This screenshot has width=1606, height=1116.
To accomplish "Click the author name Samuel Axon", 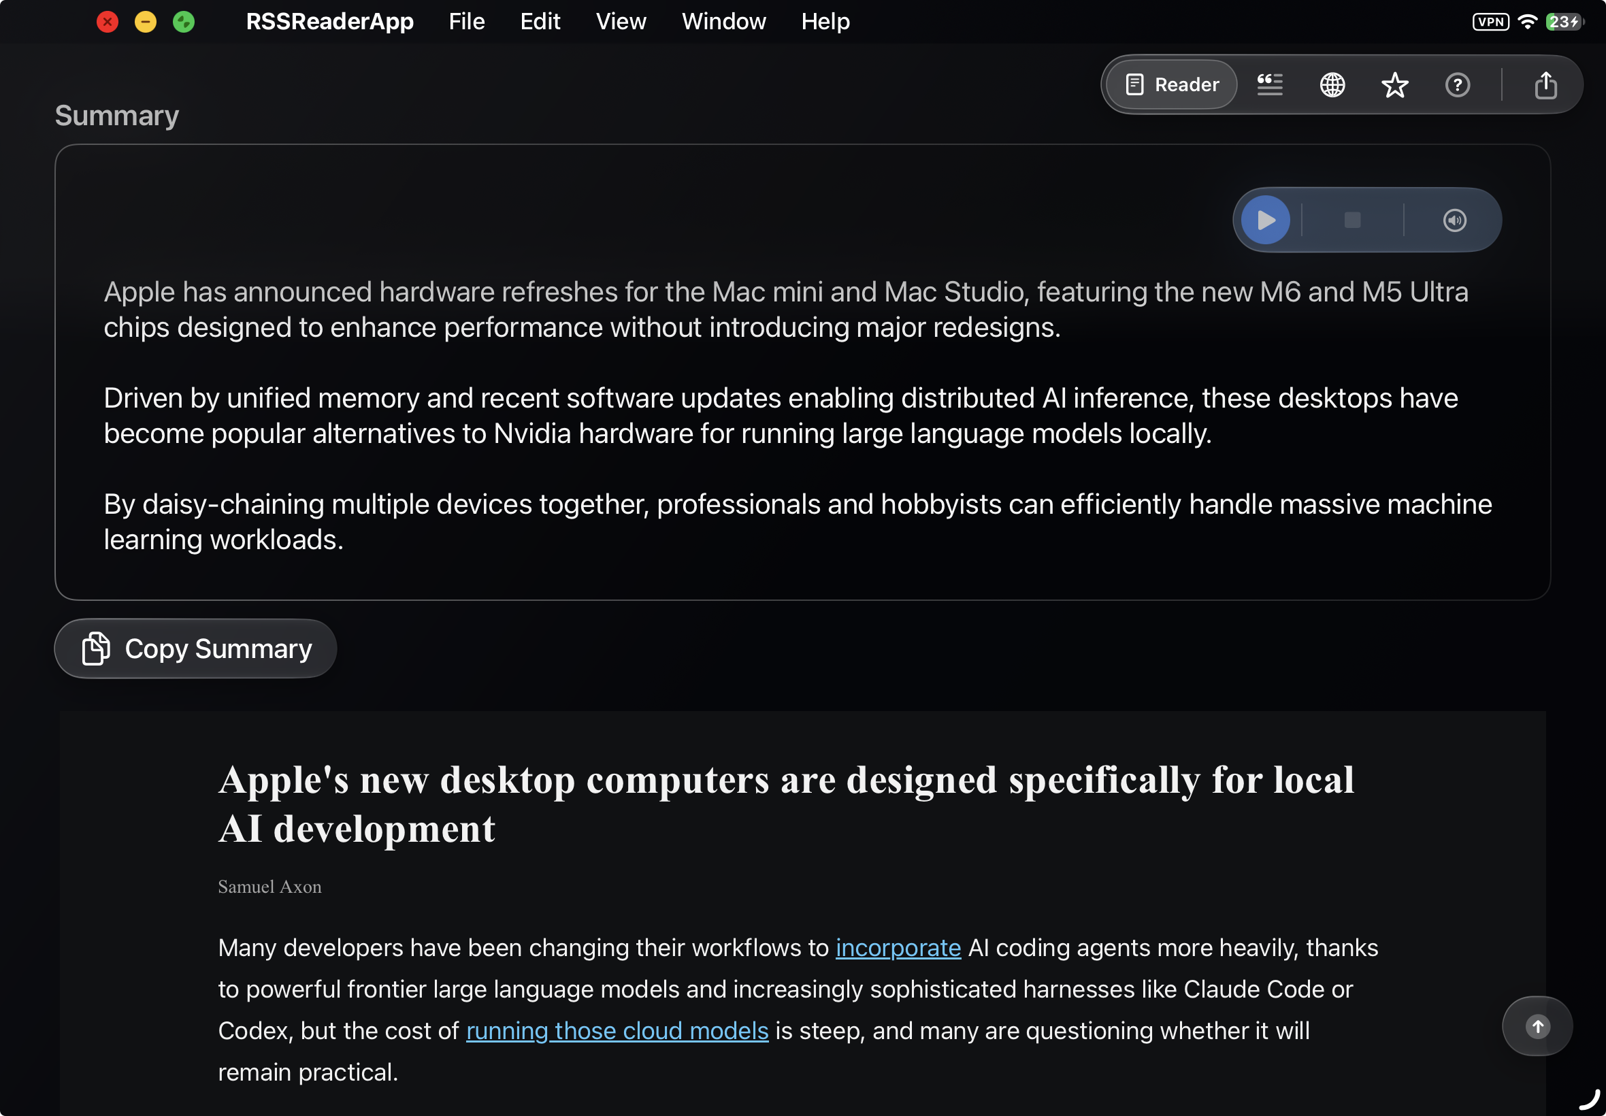I will pos(270,887).
